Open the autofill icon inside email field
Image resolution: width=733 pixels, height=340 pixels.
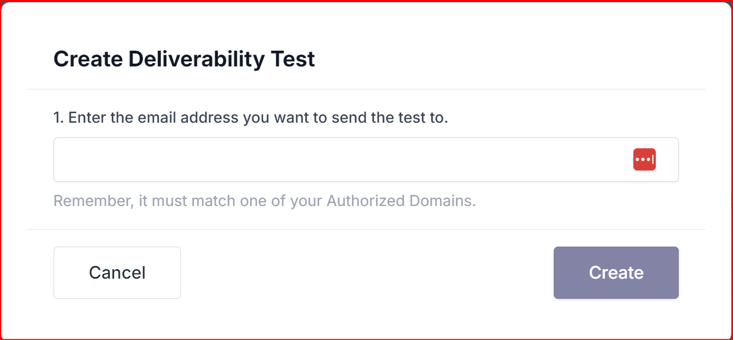(644, 159)
